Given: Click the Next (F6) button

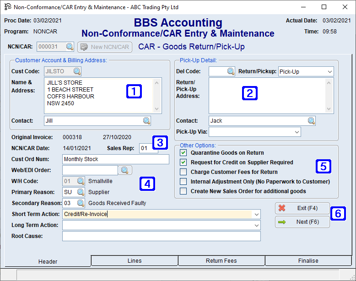Looking at the screenshot, I should [x=302, y=222].
